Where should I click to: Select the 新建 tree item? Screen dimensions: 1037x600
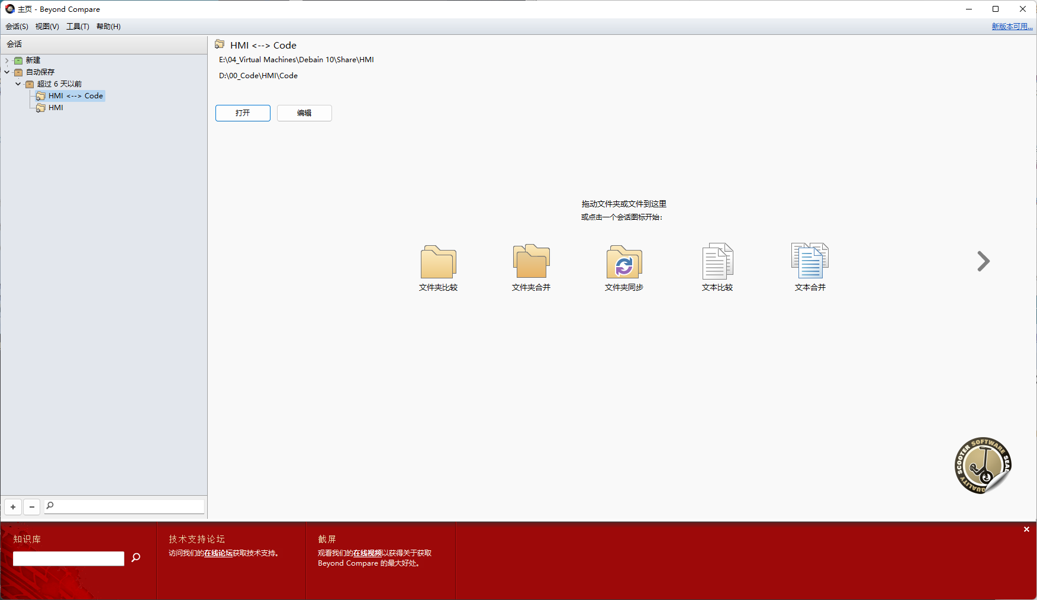(33, 60)
